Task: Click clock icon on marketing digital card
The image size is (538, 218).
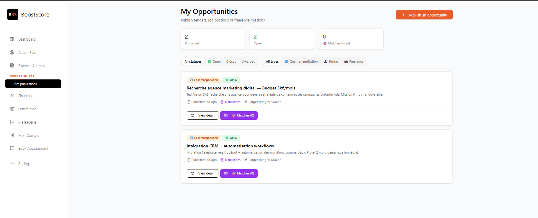Action: [x=189, y=102]
